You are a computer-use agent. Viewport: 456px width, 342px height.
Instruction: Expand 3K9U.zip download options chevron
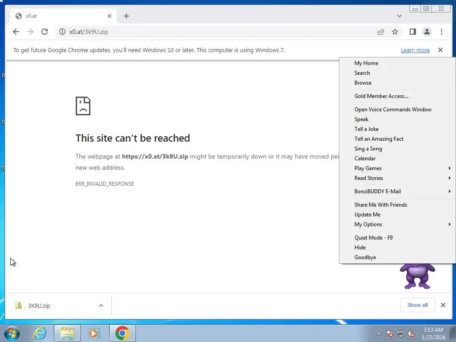click(101, 305)
